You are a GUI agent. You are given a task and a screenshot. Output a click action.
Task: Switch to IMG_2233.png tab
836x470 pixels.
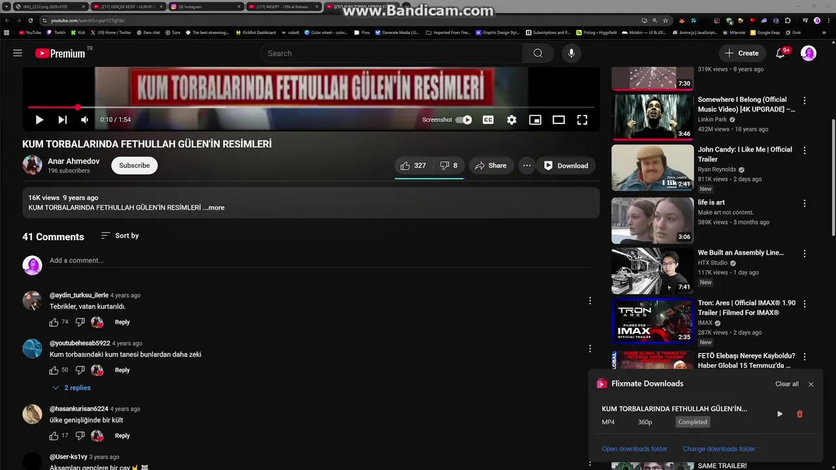point(50,7)
